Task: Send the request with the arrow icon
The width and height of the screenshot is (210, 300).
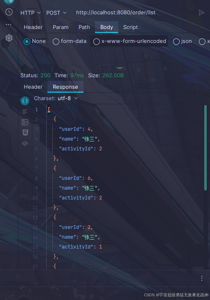Action: coord(201,13)
